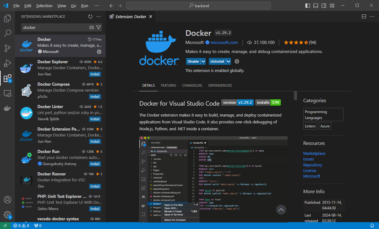
Task: Install the Docker Runner extension
Action: coord(95,186)
